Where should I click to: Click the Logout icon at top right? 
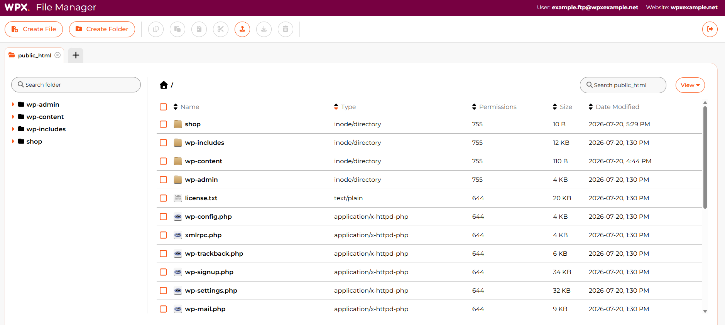point(710,29)
